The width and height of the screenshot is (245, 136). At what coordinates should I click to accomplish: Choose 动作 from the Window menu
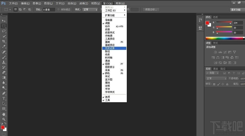[114, 26]
